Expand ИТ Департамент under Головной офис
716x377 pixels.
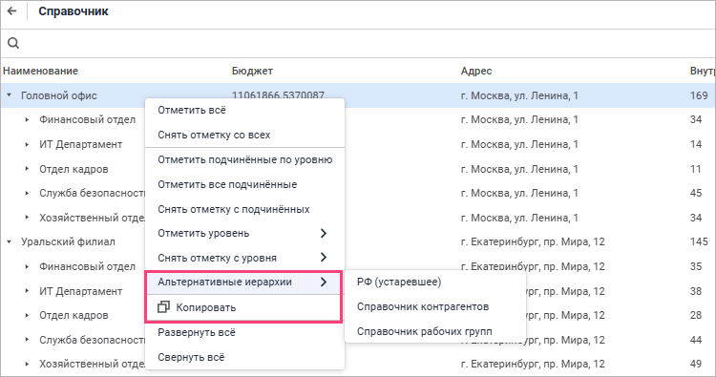point(27,144)
